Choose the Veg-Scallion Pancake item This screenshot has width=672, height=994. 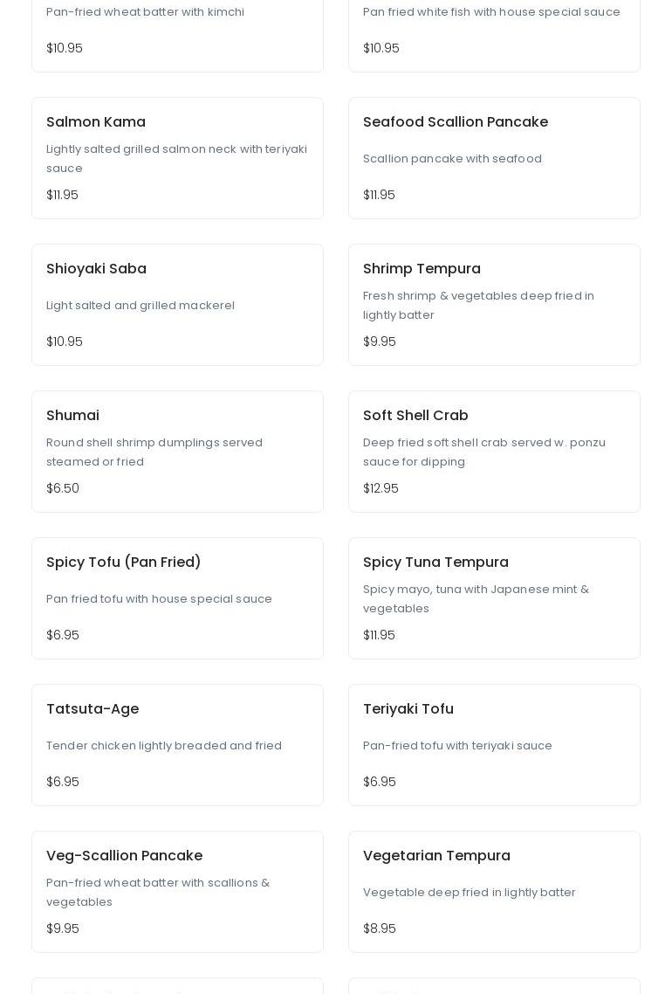click(x=177, y=891)
